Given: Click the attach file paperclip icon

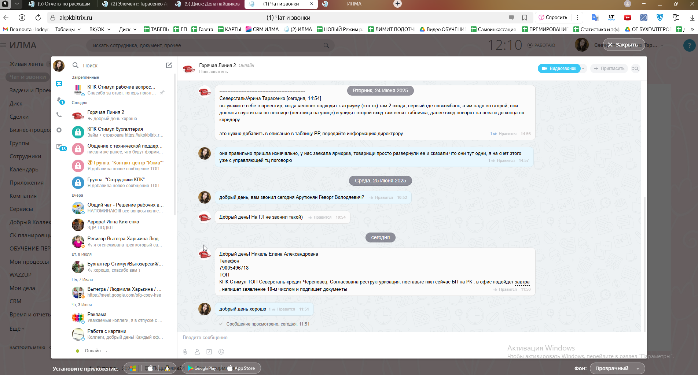Looking at the screenshot, I should (185, 352).
